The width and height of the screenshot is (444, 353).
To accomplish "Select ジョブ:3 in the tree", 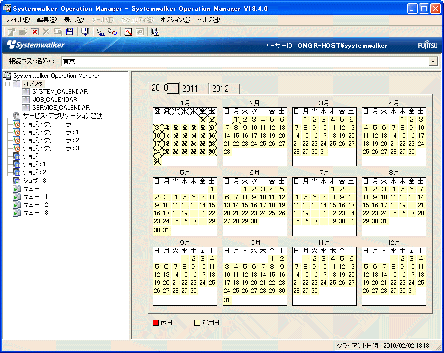I will coord(34,181).
